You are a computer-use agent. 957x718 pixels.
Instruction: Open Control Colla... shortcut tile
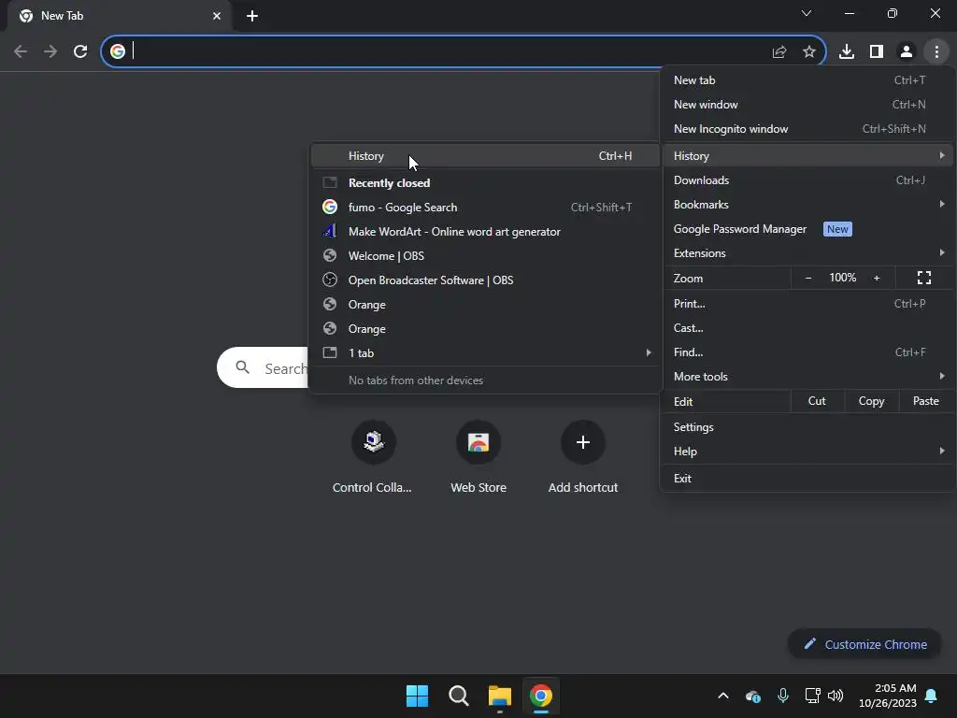(x=373, y=455)
